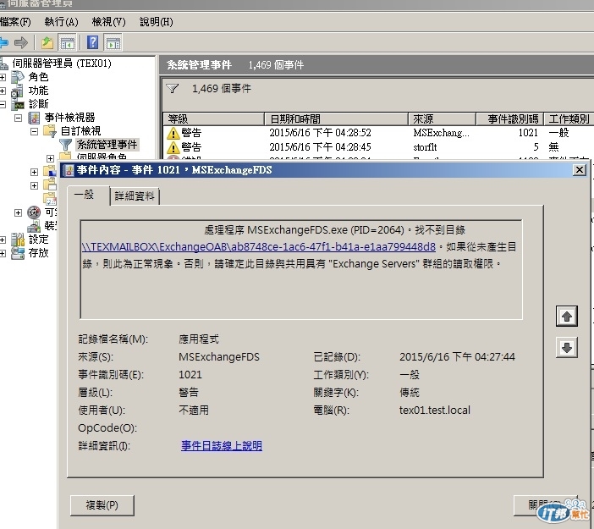Click the Forward arrow toolbar icon

tap(21, 42)
